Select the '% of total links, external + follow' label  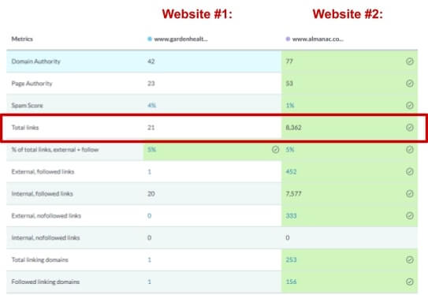(x=55, y=149)
